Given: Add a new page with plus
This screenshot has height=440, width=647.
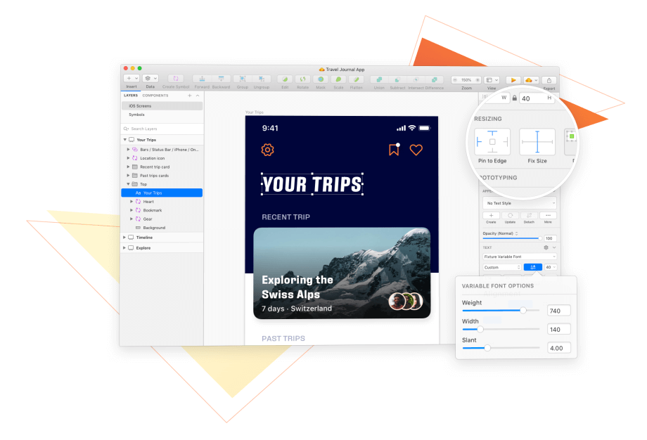Looking at the screenshot, I should [x=190, y=96].
